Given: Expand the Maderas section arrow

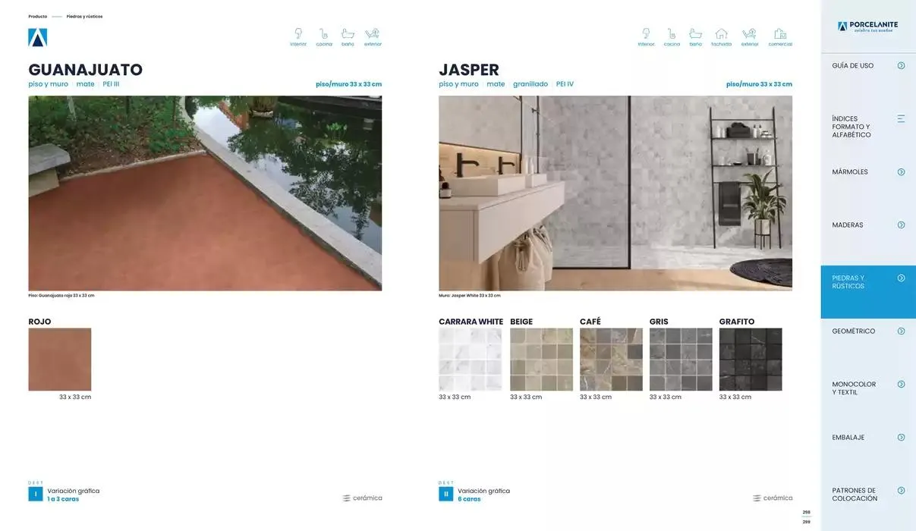Looking at the screenshot, I should [901, 225].
